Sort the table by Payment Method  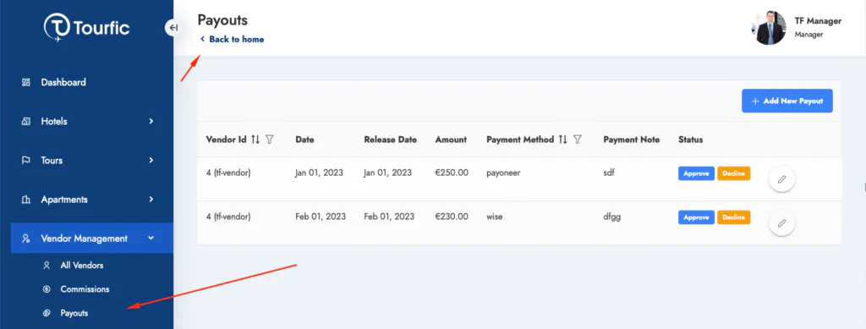(x=562, y=140)
